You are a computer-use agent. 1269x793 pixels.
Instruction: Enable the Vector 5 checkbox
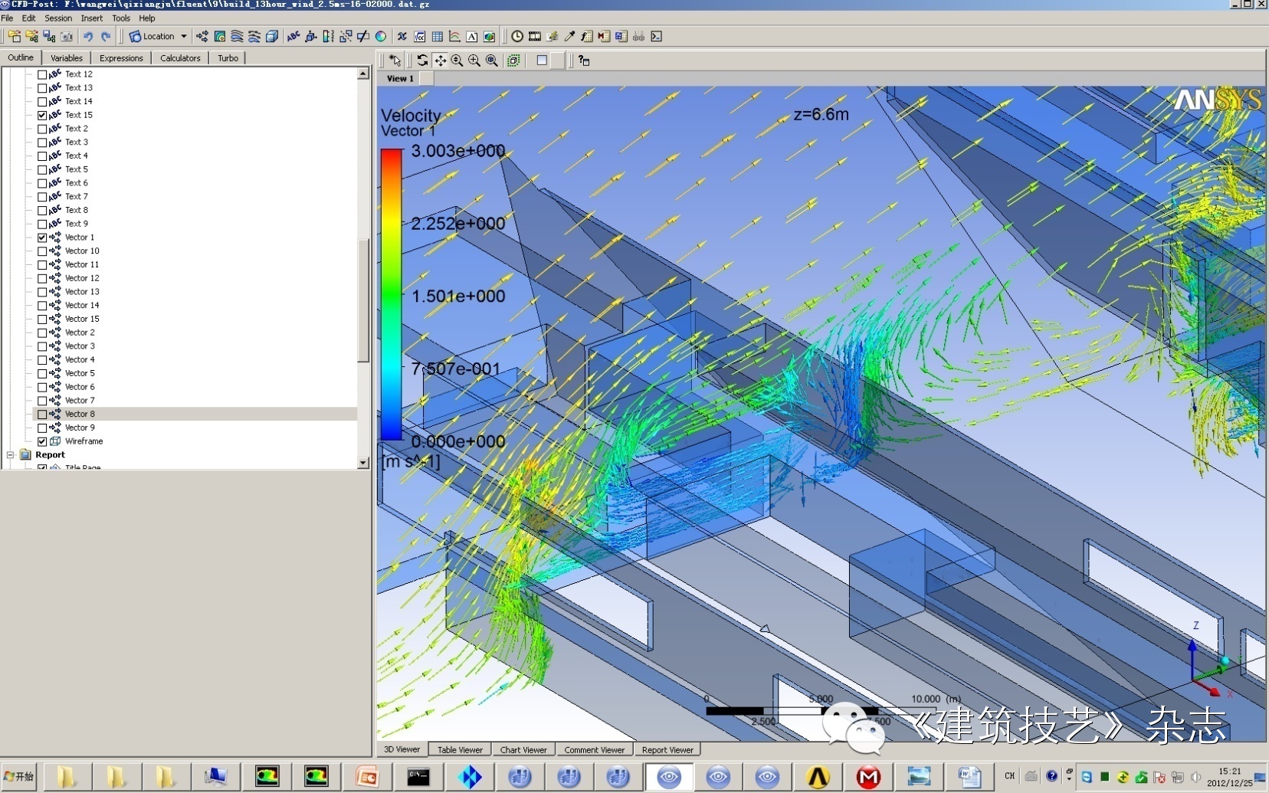(x=42, y=373)
